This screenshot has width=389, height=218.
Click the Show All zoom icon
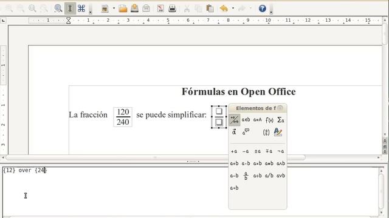click(44, 8)
